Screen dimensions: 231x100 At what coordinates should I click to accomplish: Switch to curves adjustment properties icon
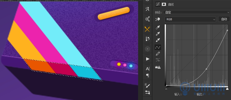point(158,4)
